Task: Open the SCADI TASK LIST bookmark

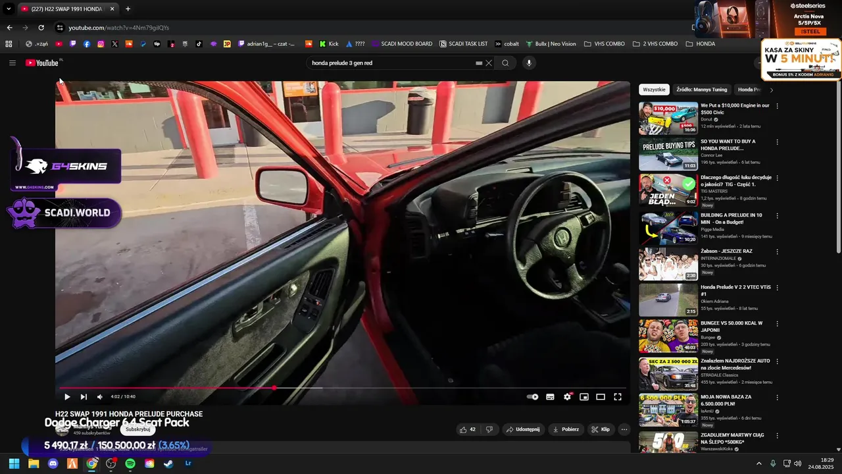Action: point(464,44)
